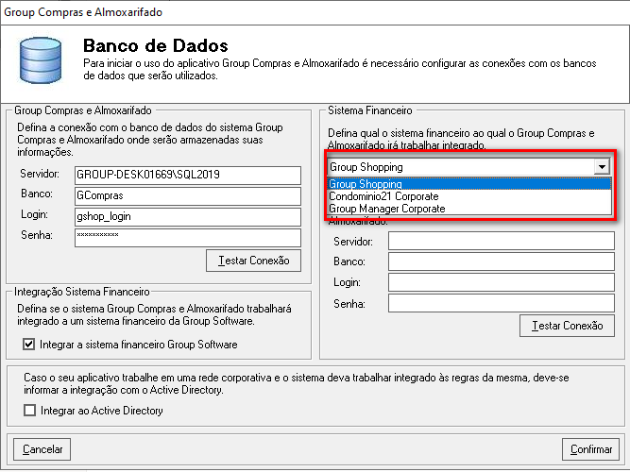630x472 pixels.
Task: Click the Cancelar button
Action: [x=43, y=449]
